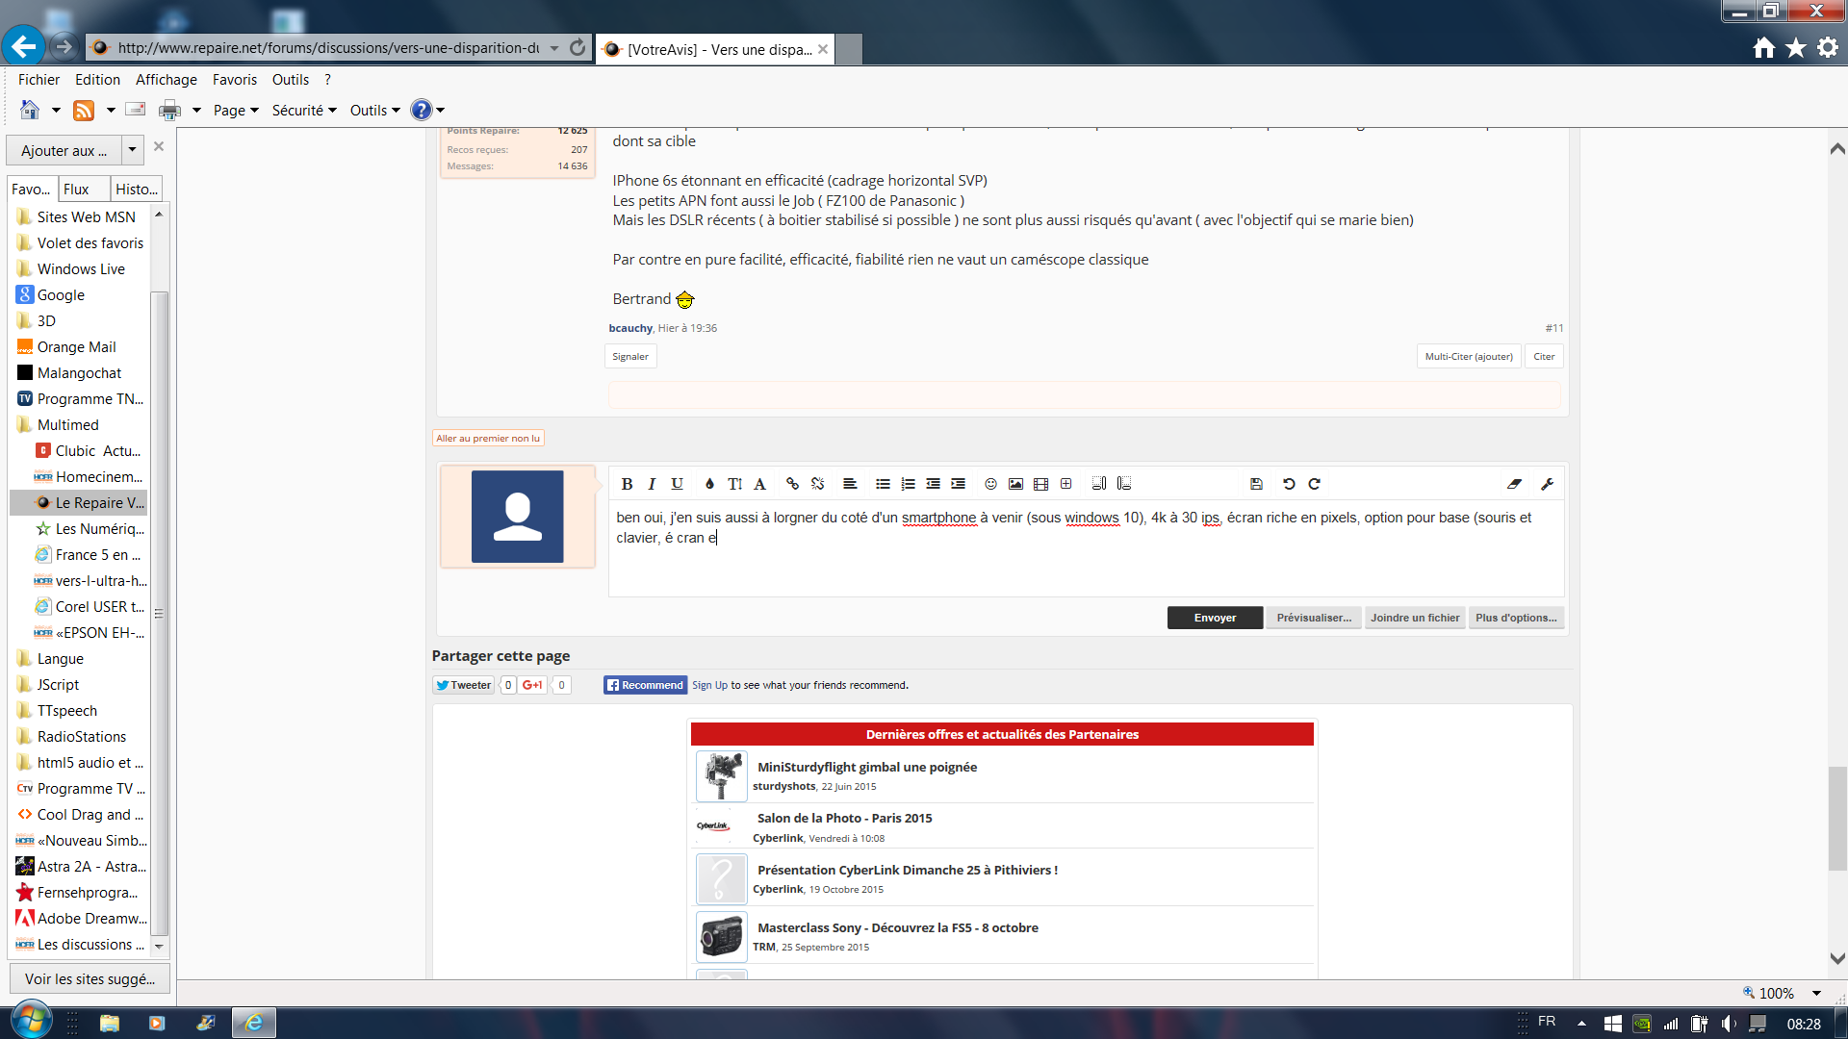Open the Fichier menu
This screenshot has height=1039, width=1848.
[x=38, y=80]
